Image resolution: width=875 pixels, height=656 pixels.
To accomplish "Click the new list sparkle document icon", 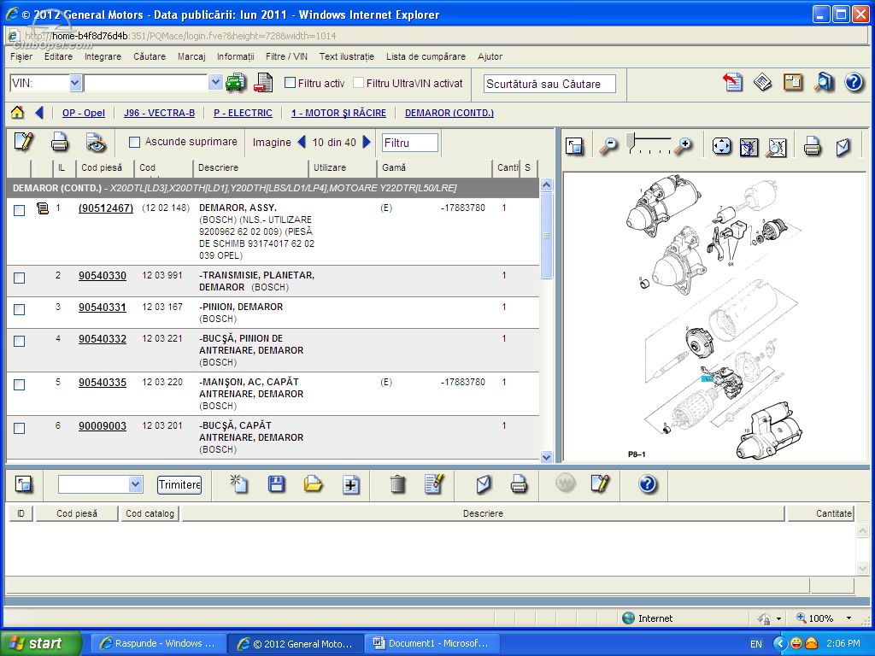I will (239, 483).
